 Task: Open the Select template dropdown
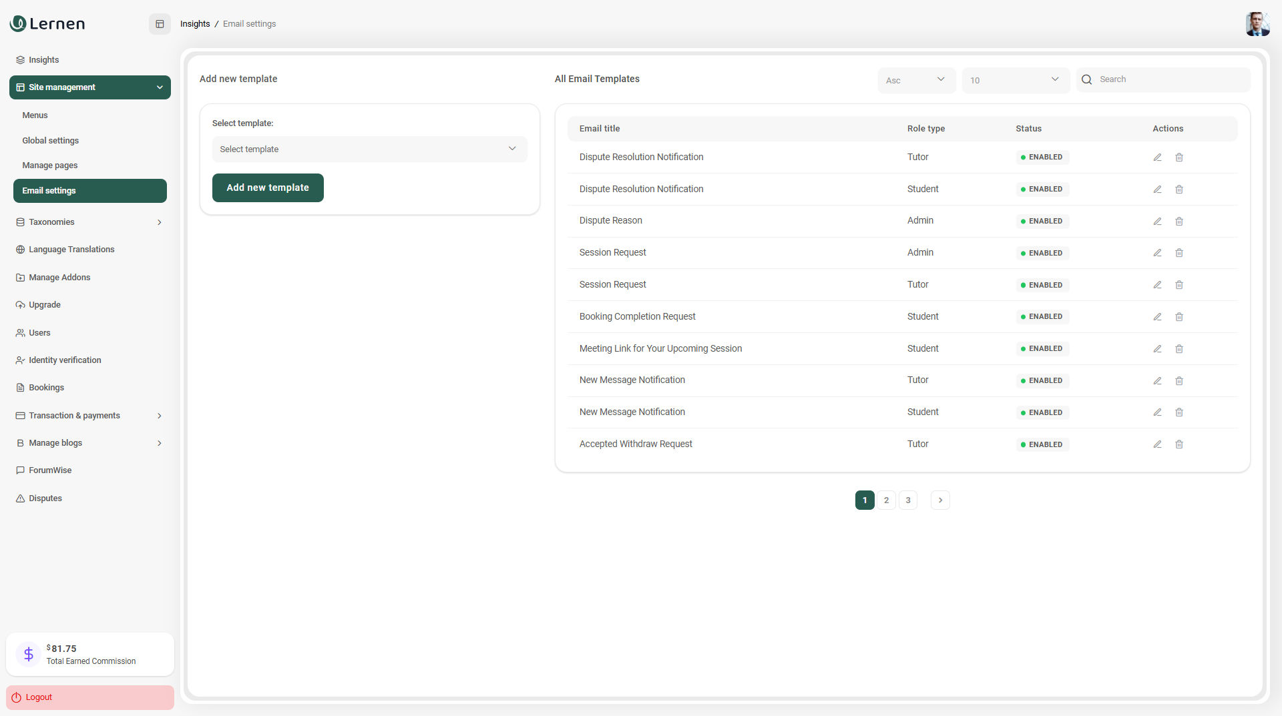369,149
